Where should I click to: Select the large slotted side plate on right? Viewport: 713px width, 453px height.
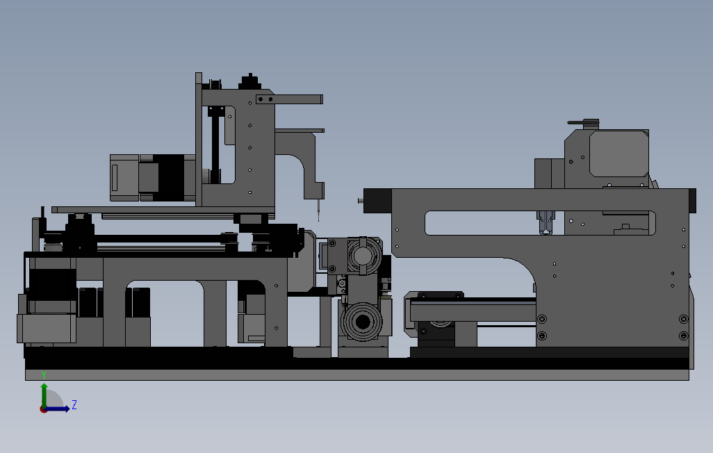tap(541, 267)
